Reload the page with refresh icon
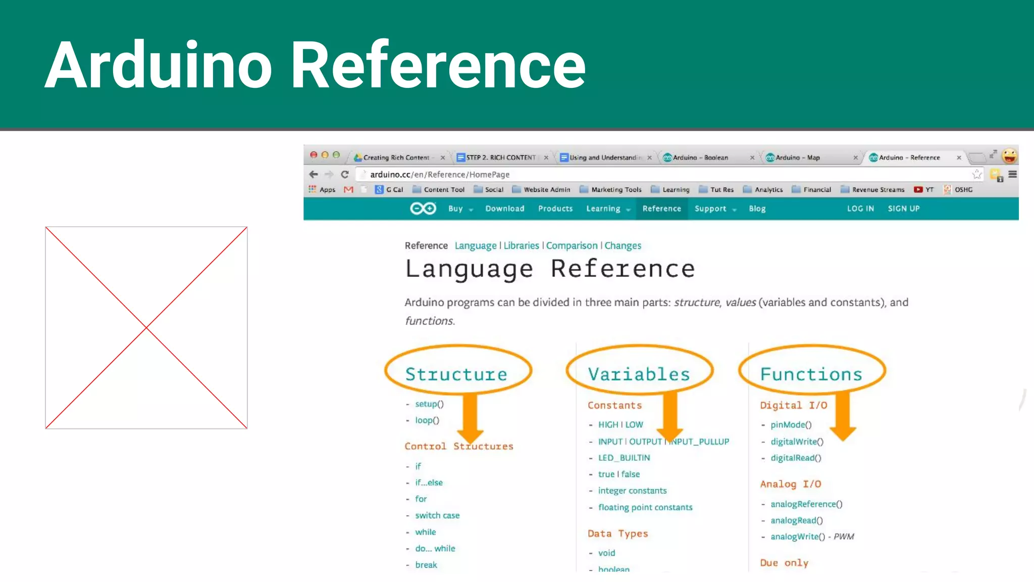 tap(345, 174)
